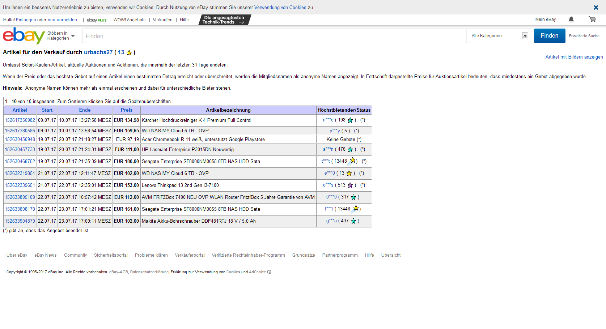Click the star next to bidder g***a

353,221
